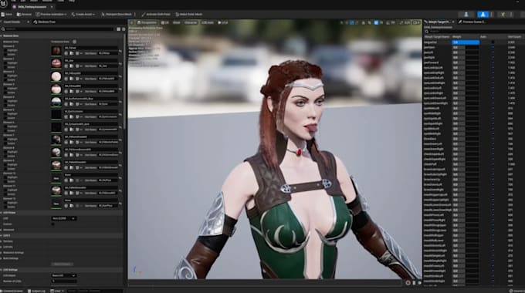Switch to the Morph Target Previewer tab
Viewport: 525px width, 293px height.
pyautogui.click(x=439, y=22)
